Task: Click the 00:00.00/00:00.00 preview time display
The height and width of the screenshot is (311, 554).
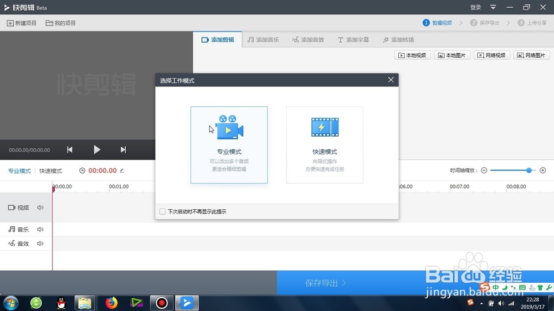Action: point(29,150)
